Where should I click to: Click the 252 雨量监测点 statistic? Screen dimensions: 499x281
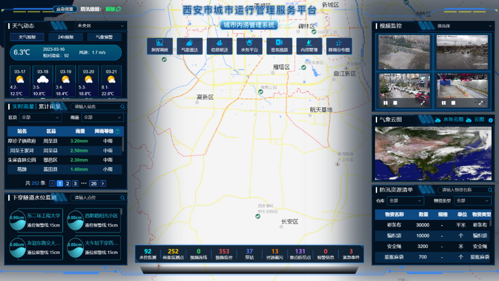tap(173, 254)
